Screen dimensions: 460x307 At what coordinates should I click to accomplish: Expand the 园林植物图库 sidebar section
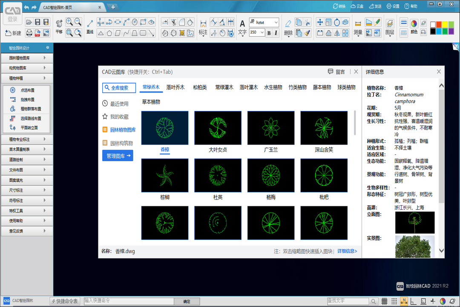[27, 58]
